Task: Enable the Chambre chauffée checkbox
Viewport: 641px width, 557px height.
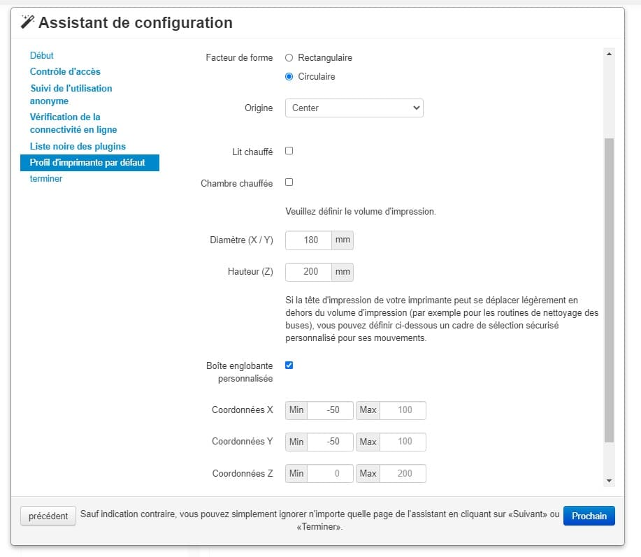Action: (289, 182)
